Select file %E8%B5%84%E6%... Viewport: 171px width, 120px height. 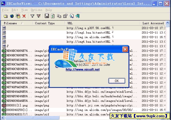pos(19,96)
